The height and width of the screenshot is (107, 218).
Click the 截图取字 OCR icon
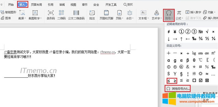tap(35, 13)
